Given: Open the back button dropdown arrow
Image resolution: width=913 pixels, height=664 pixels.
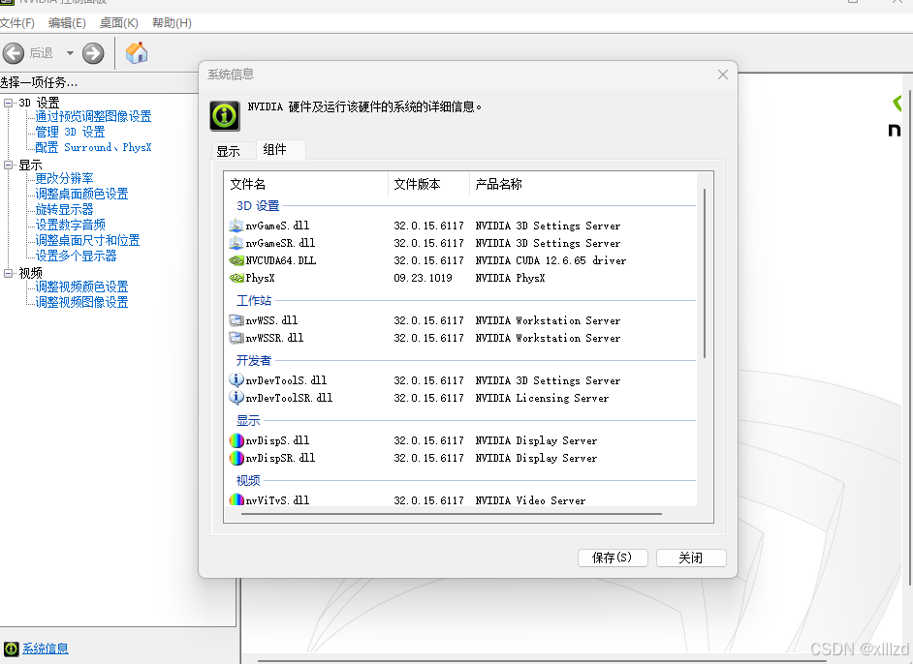Looking at the screenshot, I should coord(68,53).
